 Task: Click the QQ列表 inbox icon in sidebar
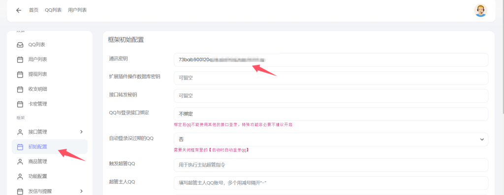click(20, 45)
